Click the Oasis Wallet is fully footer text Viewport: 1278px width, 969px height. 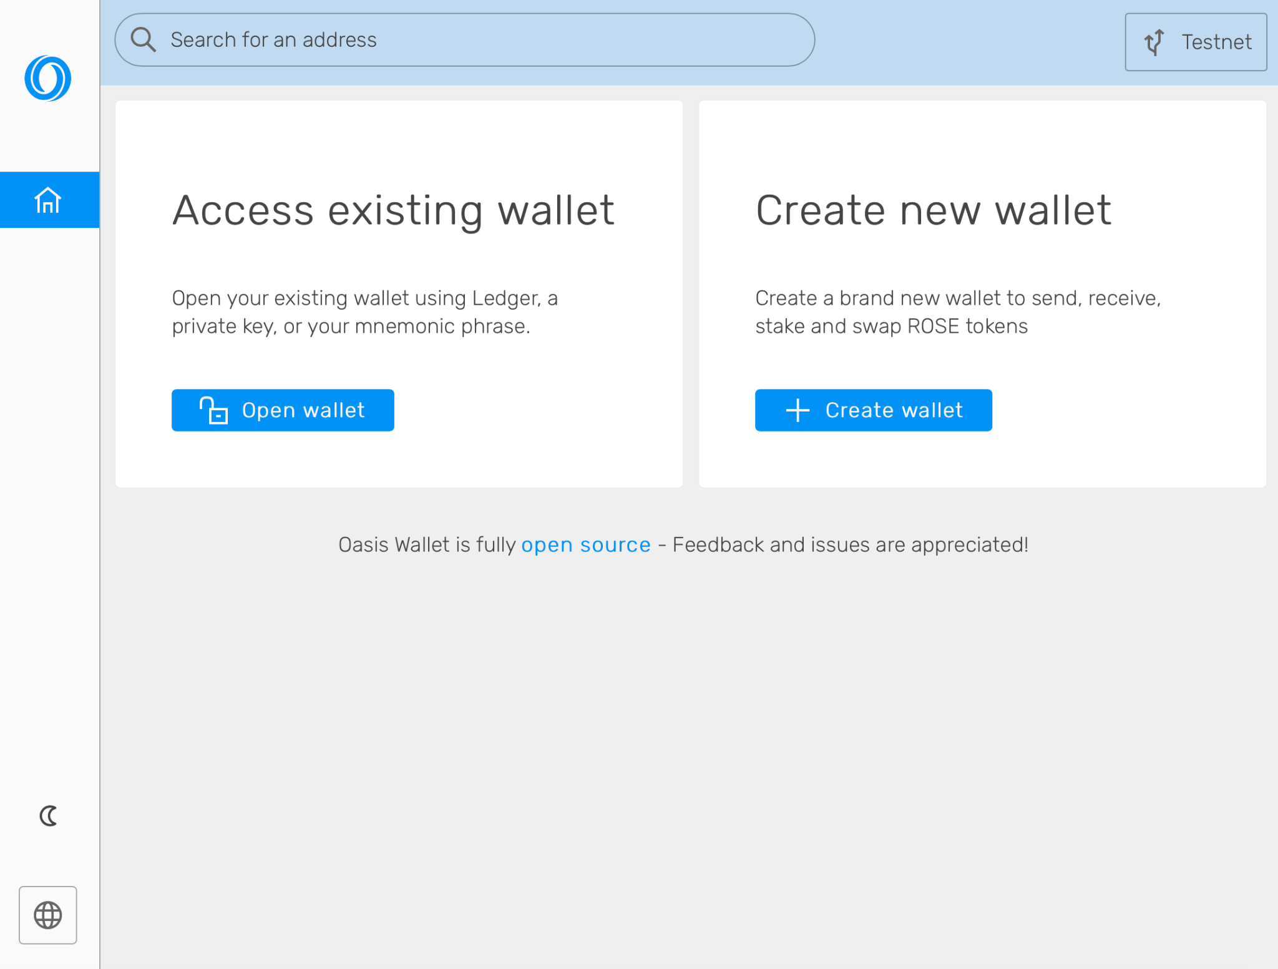(427, 544)
